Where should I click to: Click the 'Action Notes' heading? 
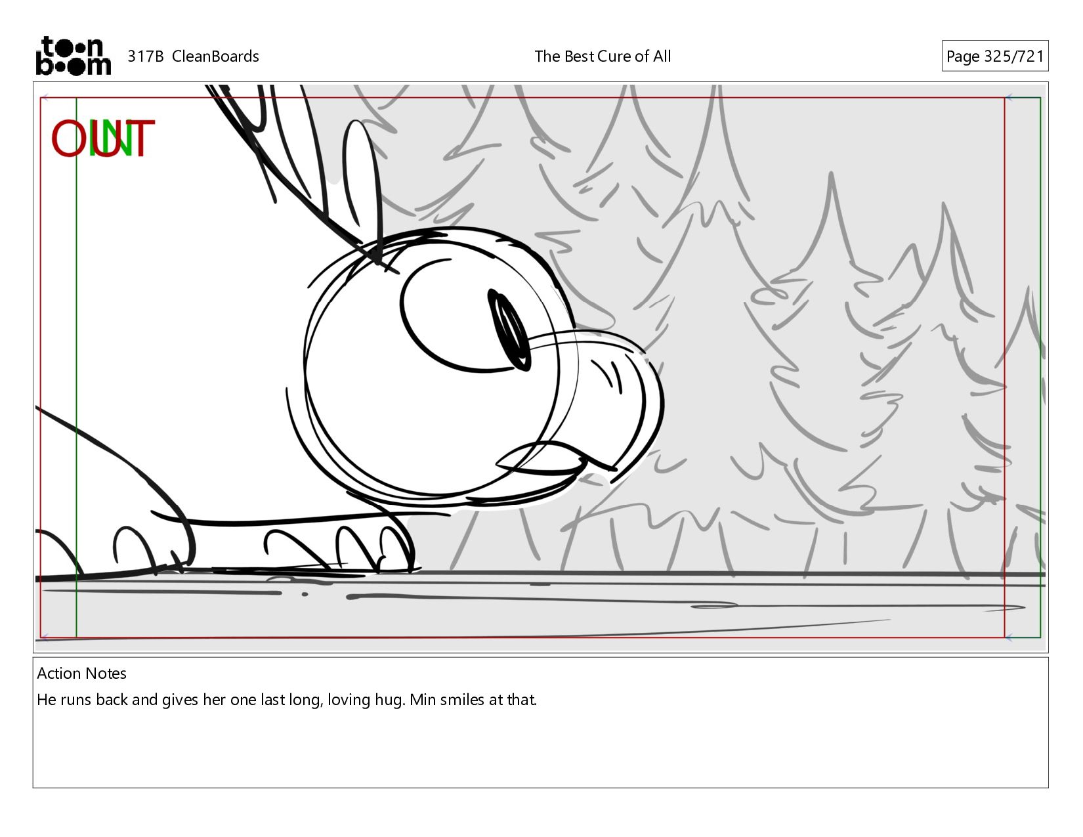pos(81,674)
